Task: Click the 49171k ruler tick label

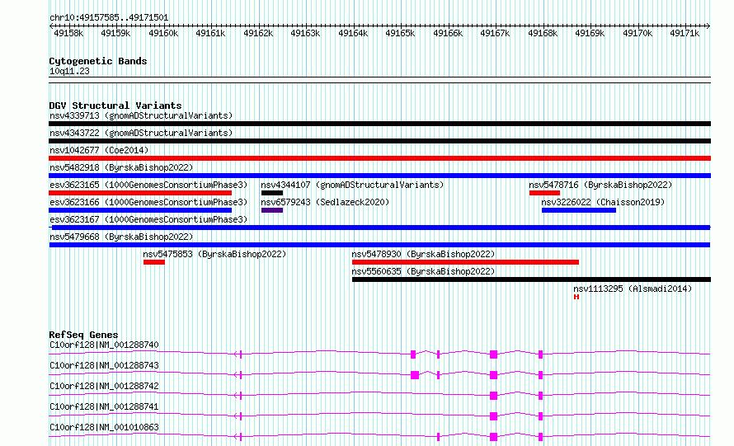Action: pyautogui.click(x=685, y=33)
